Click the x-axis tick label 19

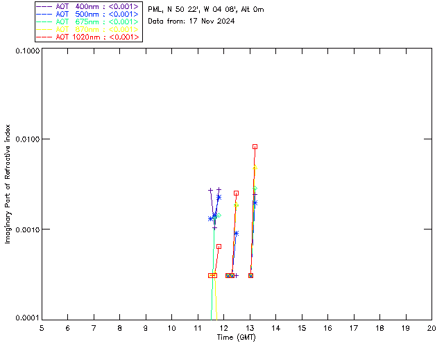pyautogui.click(x=406, y=328)
